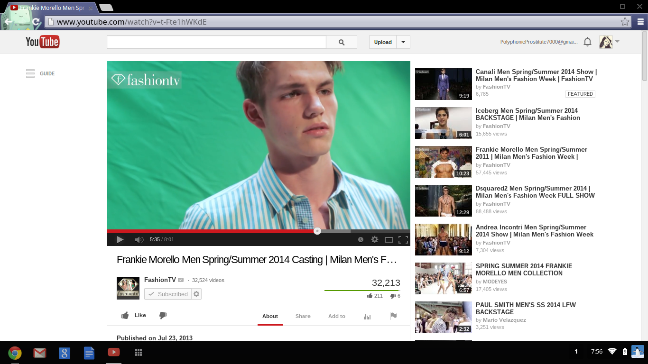Toggle theater mode player size
Image resolution: width=648 pixels, height=364 pixels.
(389, 239)
